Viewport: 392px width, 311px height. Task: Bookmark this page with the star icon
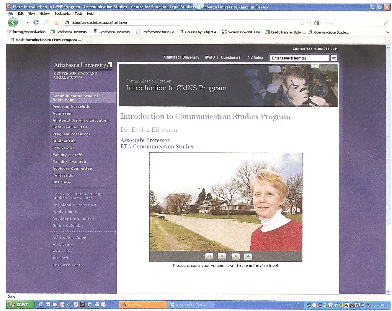coord(302,23)
